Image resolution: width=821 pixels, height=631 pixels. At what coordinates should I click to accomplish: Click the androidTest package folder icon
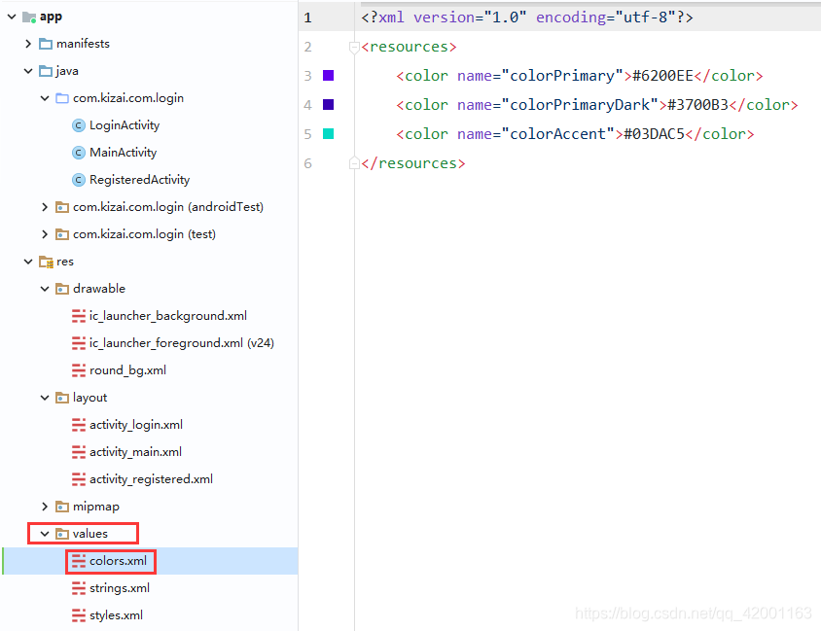(62, 207)
